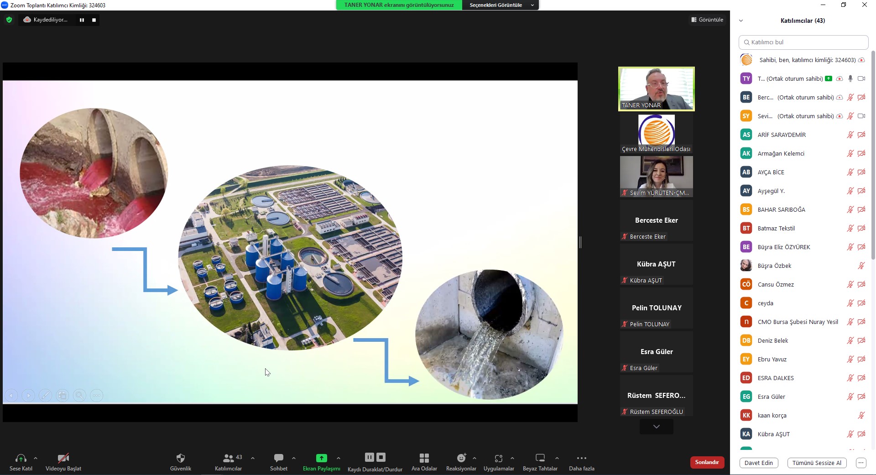Click the encryption shield icon at top left

(9, 20)
